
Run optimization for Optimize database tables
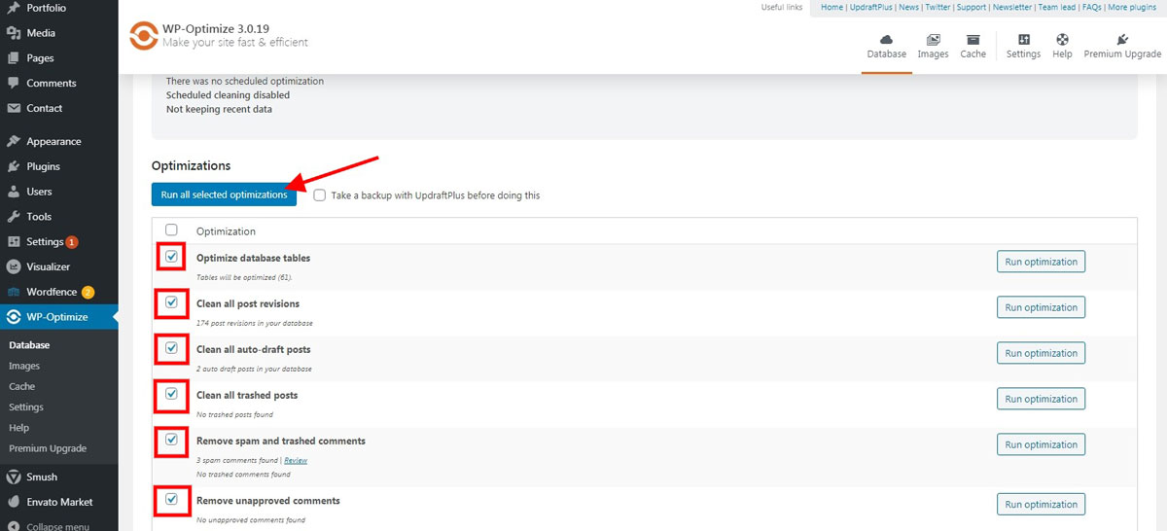[1041, 262]
